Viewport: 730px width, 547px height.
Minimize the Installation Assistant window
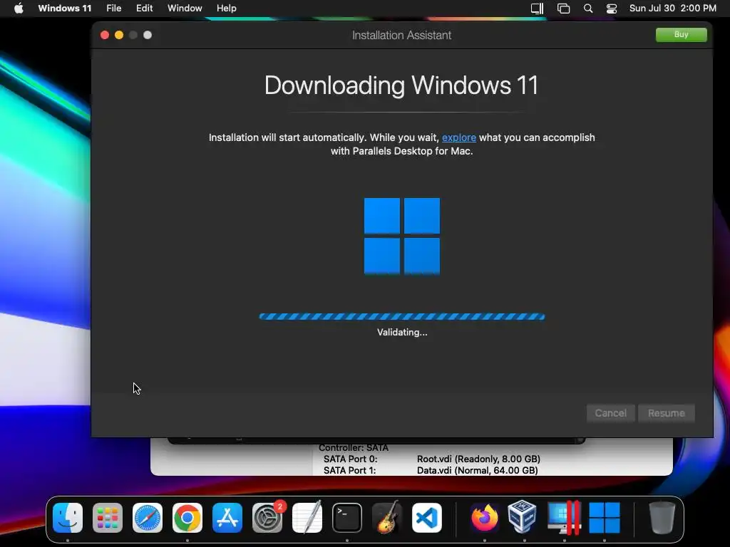119,35
